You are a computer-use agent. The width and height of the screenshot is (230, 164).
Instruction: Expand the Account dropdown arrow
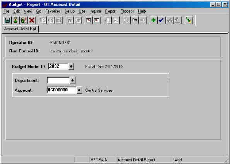79,90
